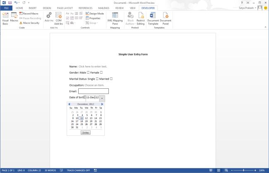
Task: Click the Email text box
Action: point(94,91)
